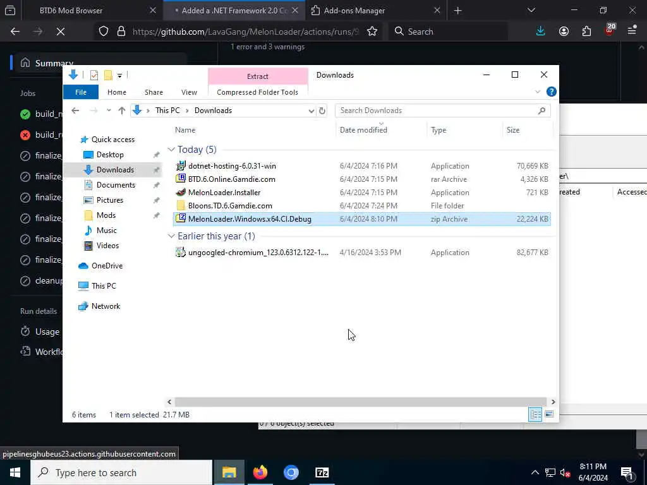Open OneDrive in the navigation pane
The image size is (647, 485).
click(x=107, y=266)
